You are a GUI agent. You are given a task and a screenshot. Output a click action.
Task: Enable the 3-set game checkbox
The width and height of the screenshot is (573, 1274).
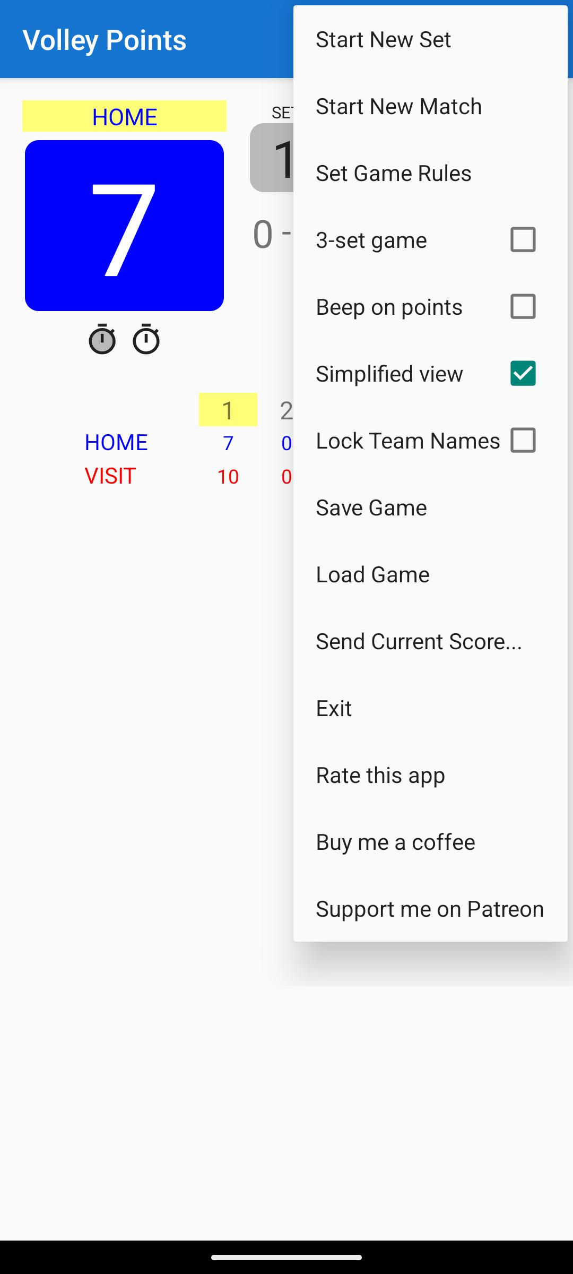point(523,240)
